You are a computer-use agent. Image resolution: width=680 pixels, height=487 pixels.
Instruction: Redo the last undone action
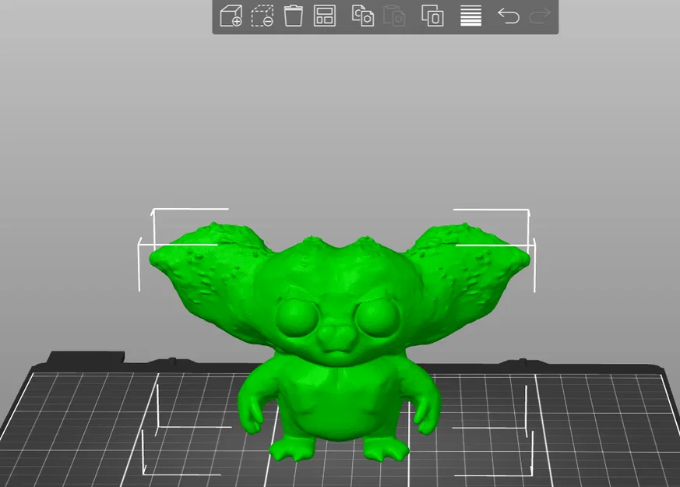[x=540, y=15]
